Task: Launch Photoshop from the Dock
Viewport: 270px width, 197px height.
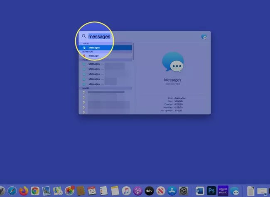Action: [211, 191]
